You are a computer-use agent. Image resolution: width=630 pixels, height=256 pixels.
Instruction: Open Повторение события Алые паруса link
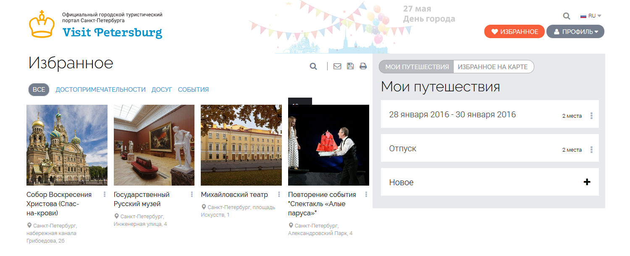click(x=322, y=204)
